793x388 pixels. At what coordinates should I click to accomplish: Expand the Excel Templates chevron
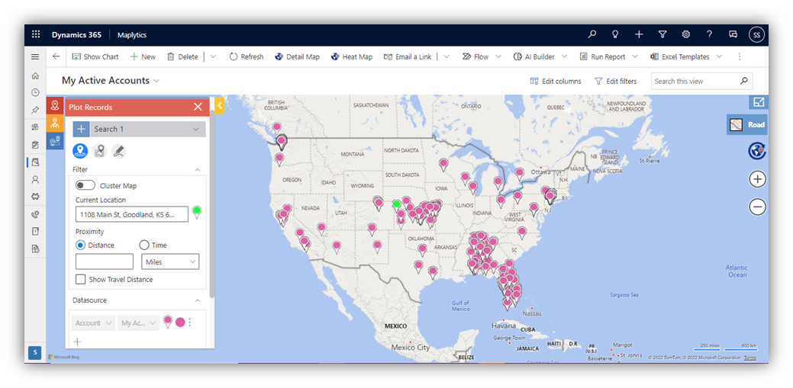pyautogui.click(x=719, y=56)
